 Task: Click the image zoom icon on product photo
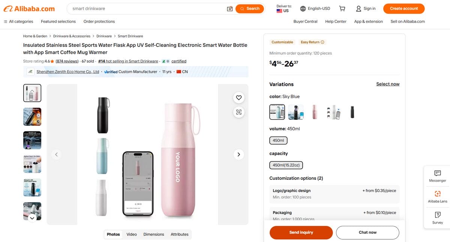pyautogui.click(x=238, y=112)
